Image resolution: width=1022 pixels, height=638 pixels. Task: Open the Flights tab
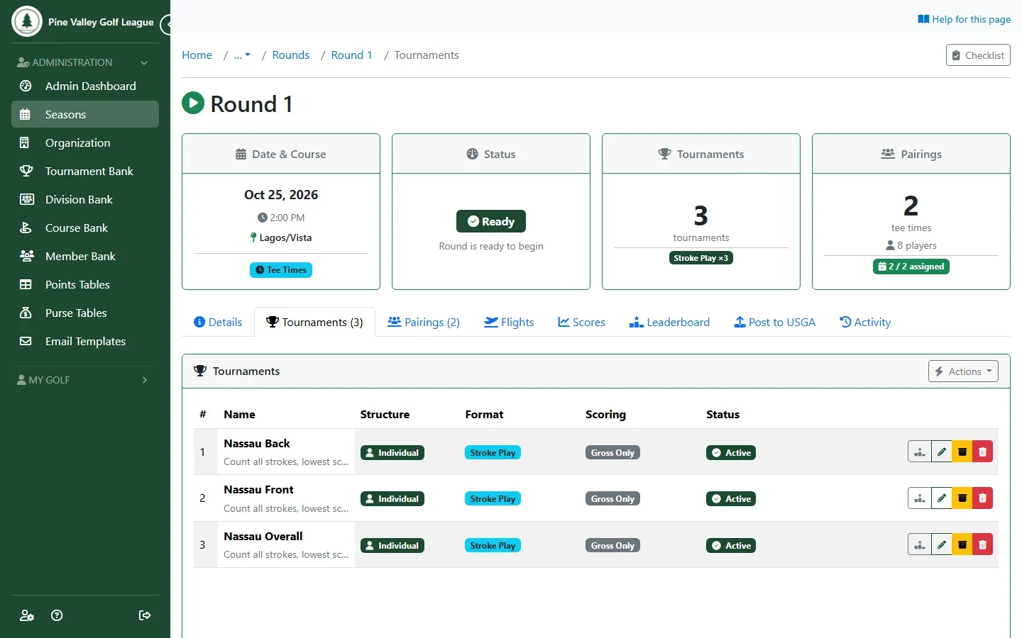[509, 322]
